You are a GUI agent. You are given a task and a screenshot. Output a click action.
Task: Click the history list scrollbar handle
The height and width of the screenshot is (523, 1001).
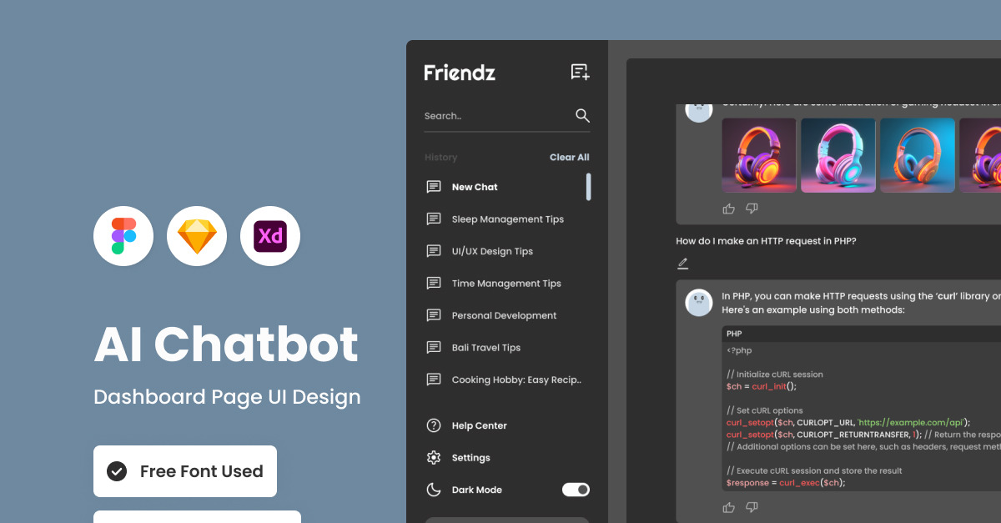pyautogui.click(x=589, y=187)
